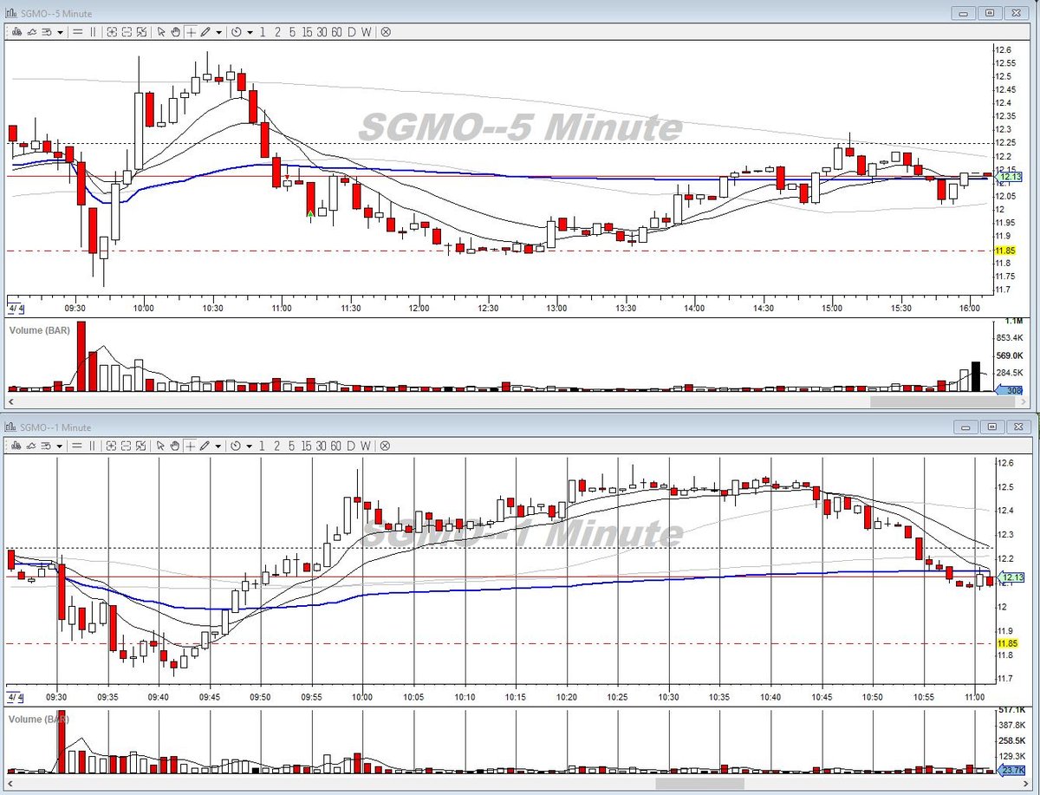The height and width of the screenshot is (795, 1040).
Task: Select the pointer tool in 5 Minute toolbar
Action: point(161,32)
